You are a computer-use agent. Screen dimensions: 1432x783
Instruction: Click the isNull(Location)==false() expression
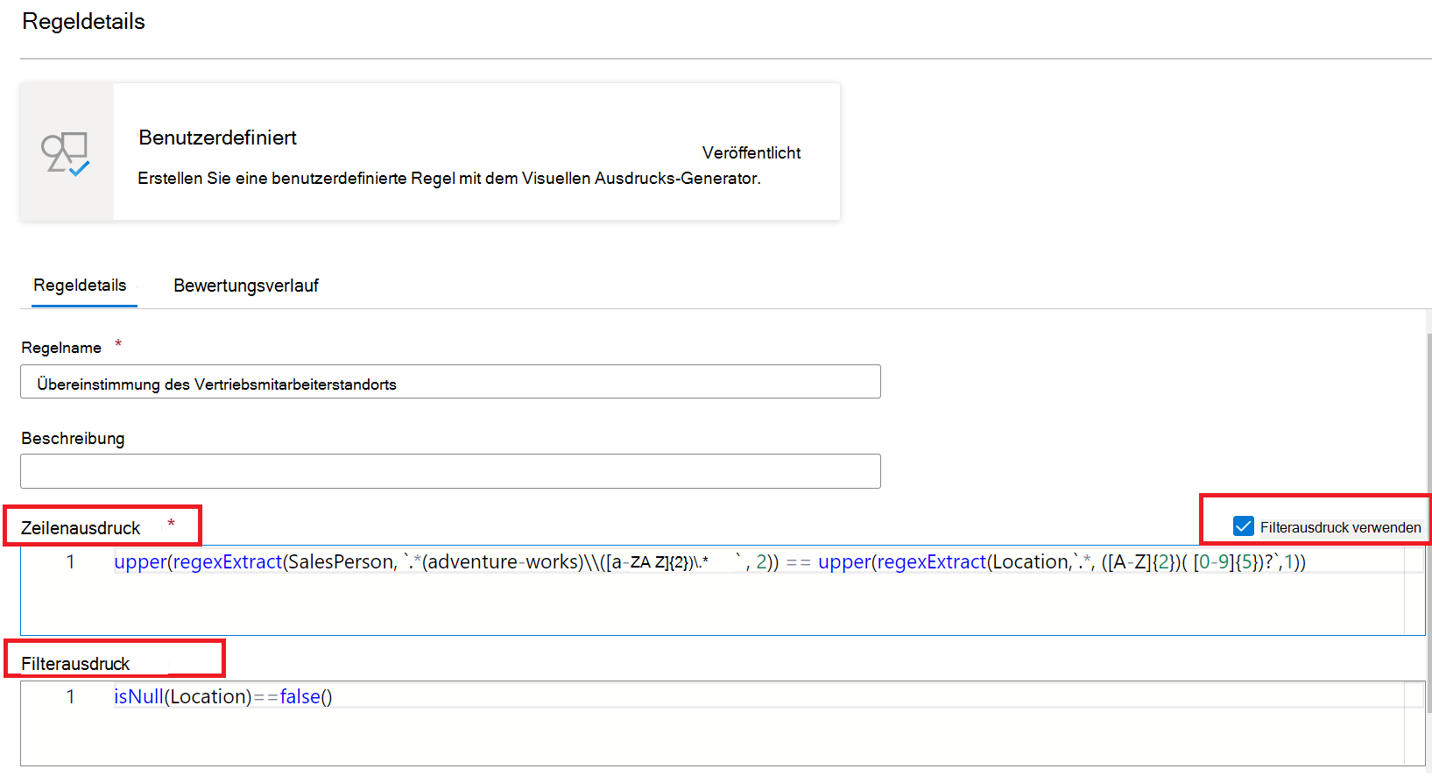pyautogui.click(x=223, y=696)
